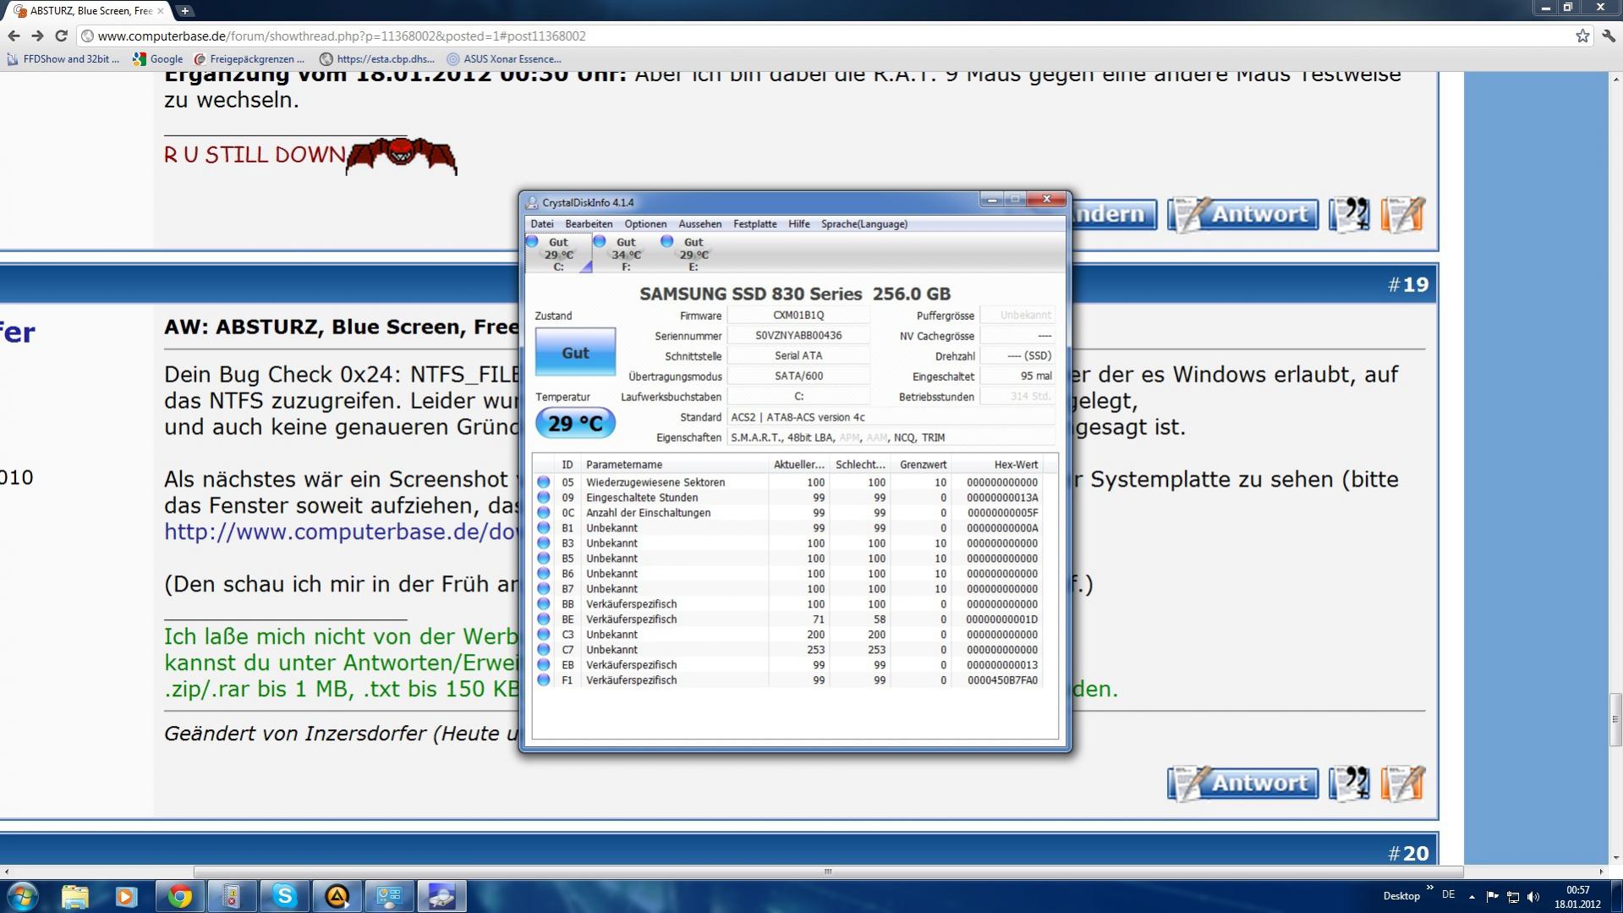Click the Grenzwert column header

pos(921,465)
